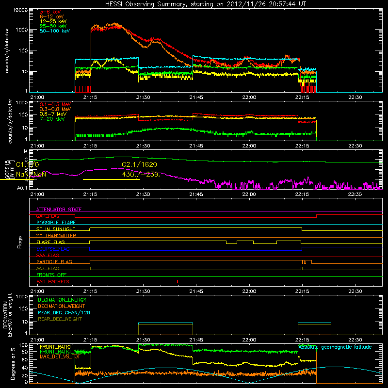Select the green 25-50 keV legend label
This screenshot has width=388, height=388.
click(x=53, y=26)
